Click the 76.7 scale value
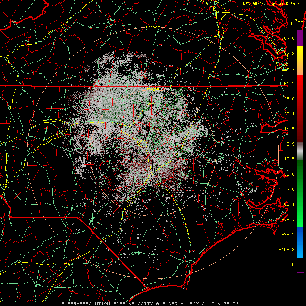 [289, 68]
